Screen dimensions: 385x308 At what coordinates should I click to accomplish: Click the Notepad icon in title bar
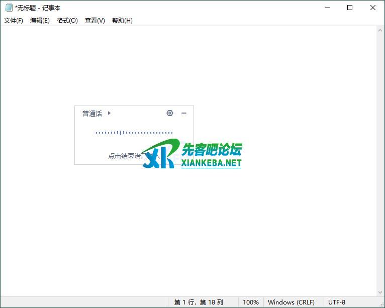tap(9, 8)
